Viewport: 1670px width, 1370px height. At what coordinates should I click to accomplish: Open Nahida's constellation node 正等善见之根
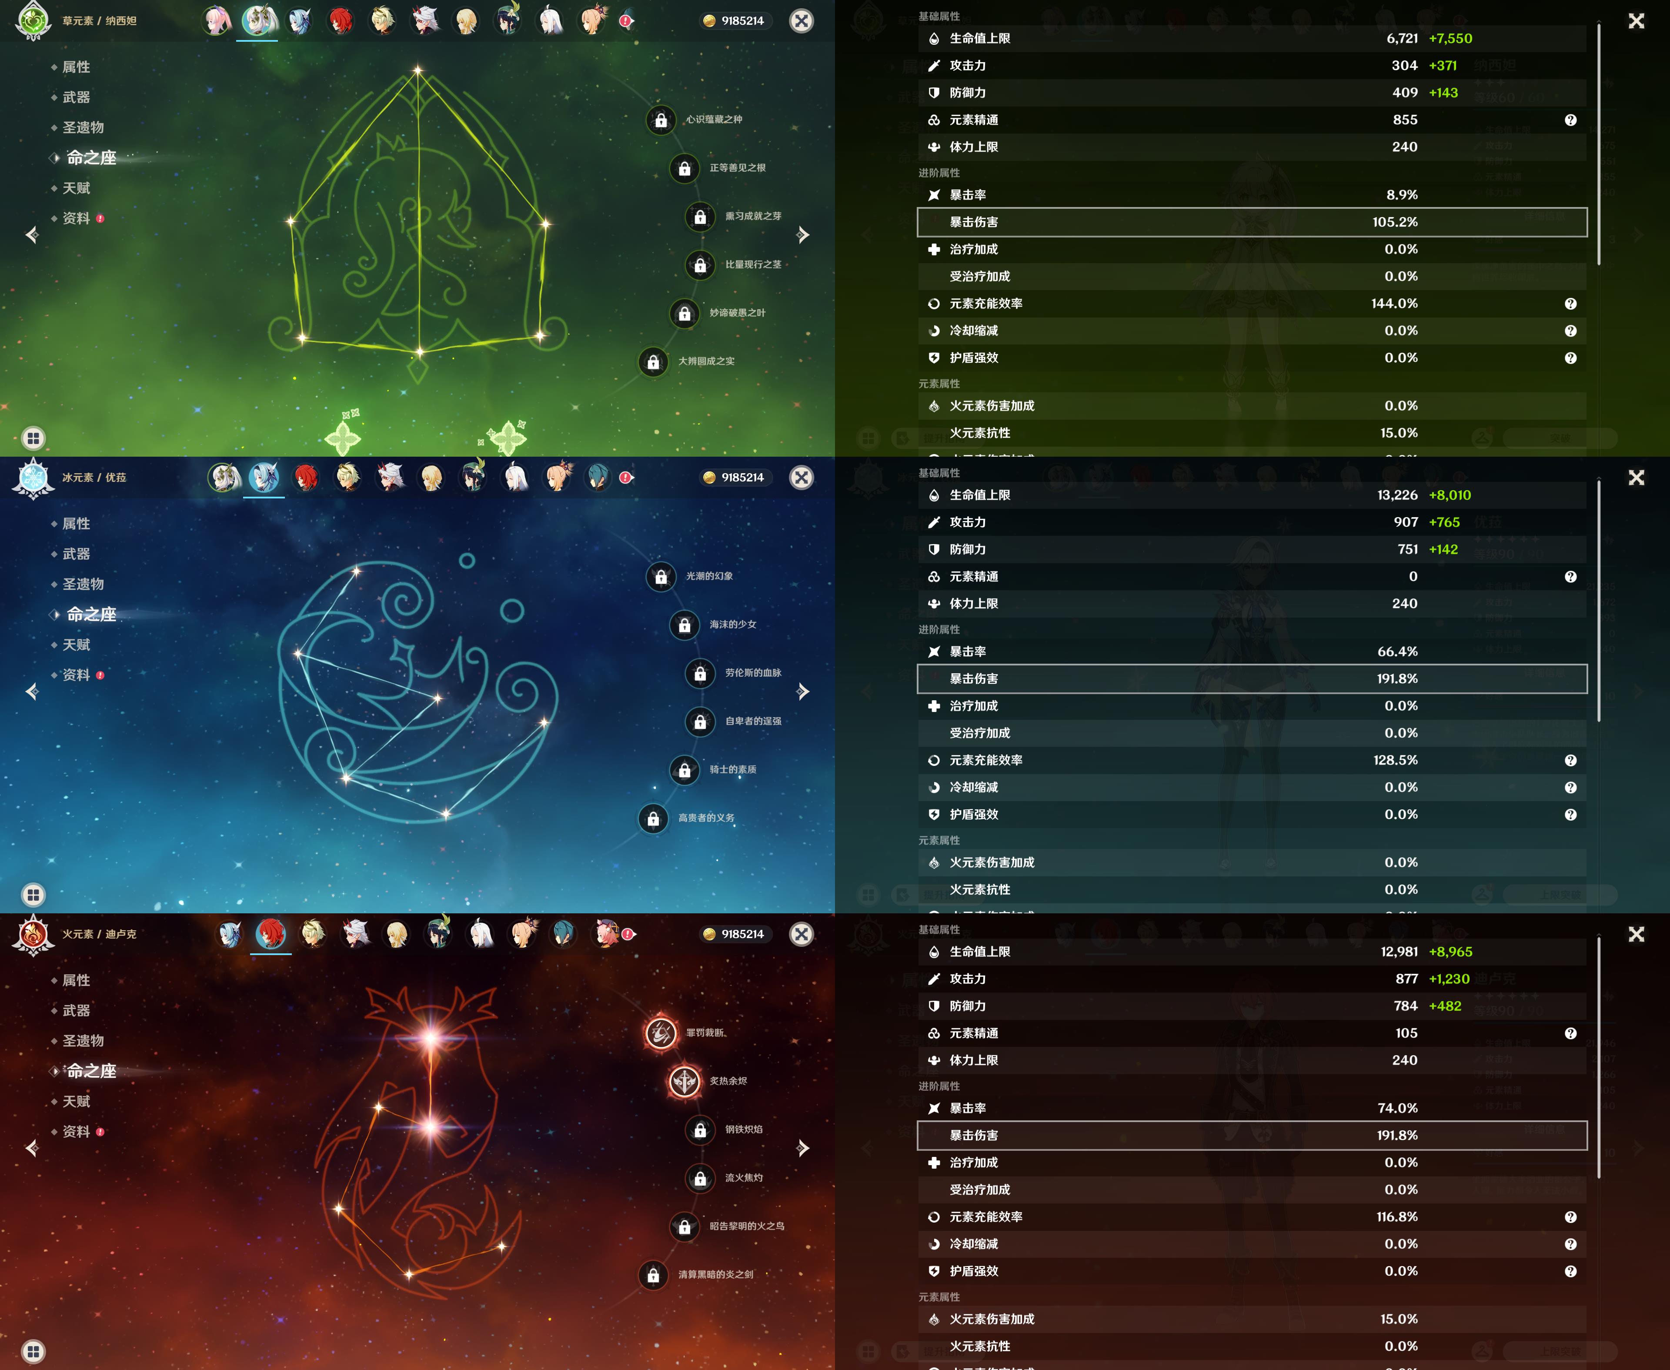click(x=684, y=168)
